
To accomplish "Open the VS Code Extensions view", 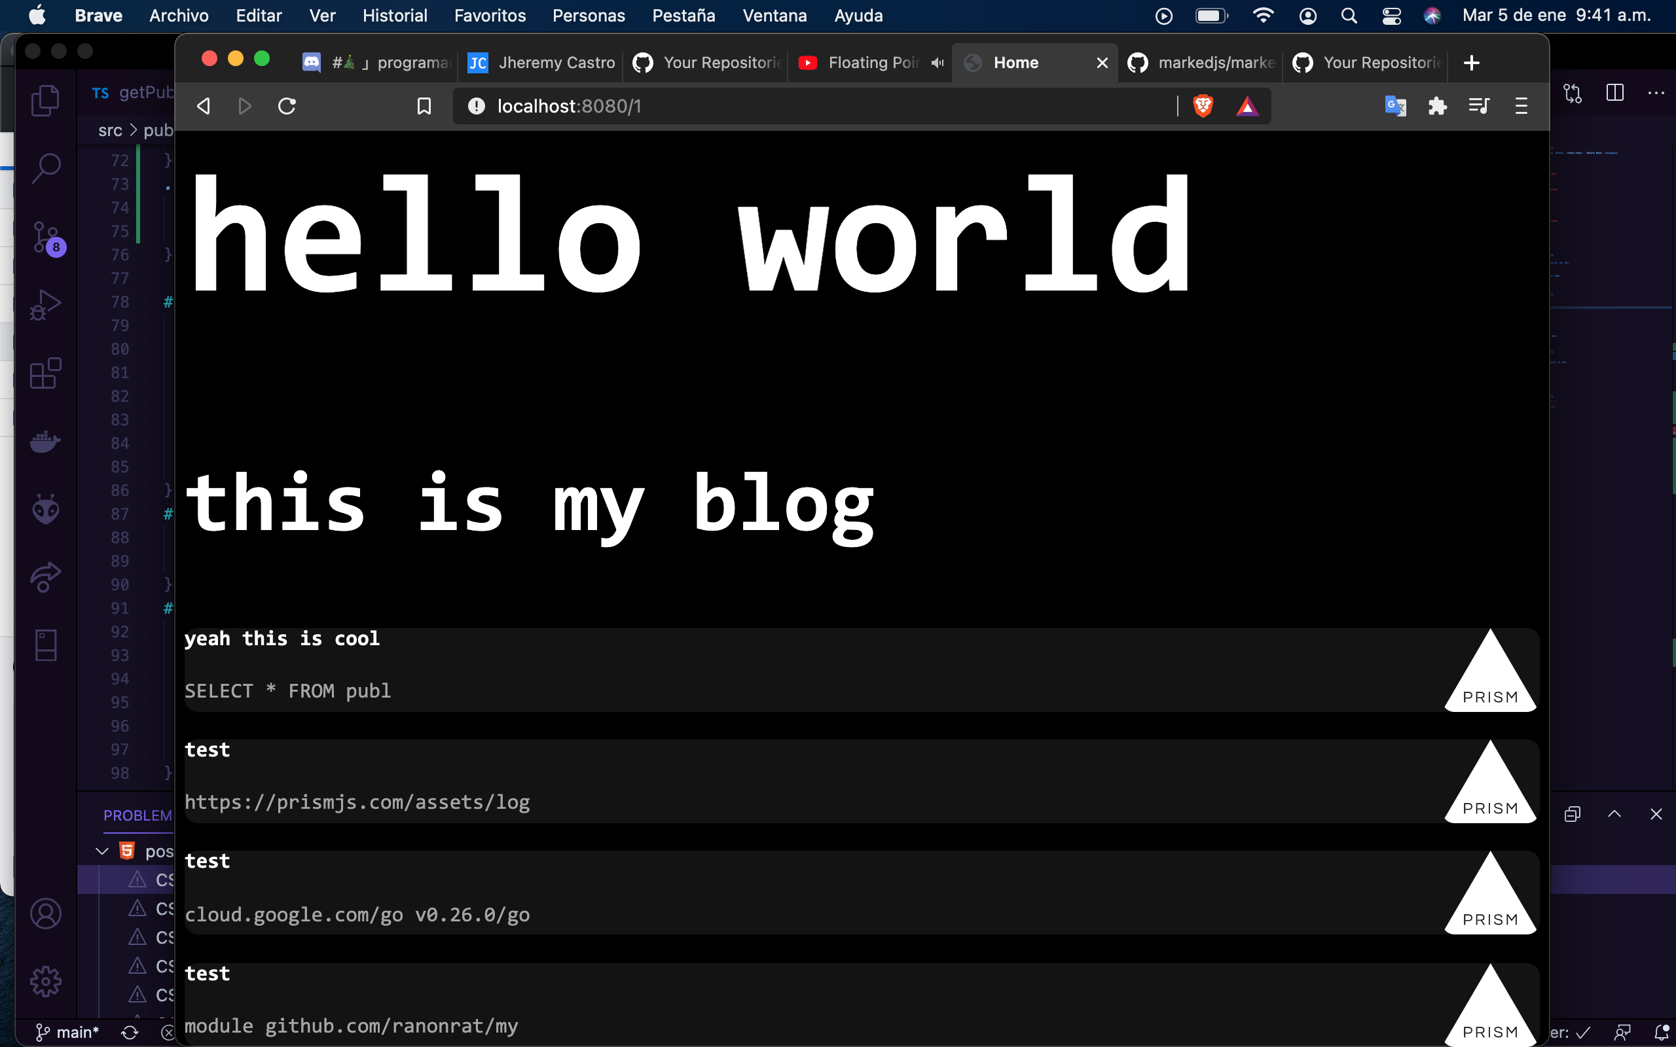I will coord(46,373).
